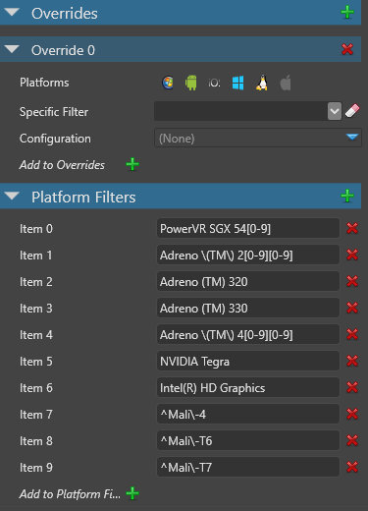This screenshot has width=368, height=511.
Task: Add platform filter via header plus icon
Action: coord(347,196)
